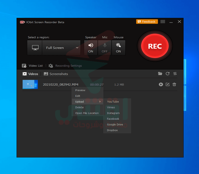Select the file name 20210220_082942.MP4
Image resolution: width=199 pixels, height=174 pixels.
(61, 84)
